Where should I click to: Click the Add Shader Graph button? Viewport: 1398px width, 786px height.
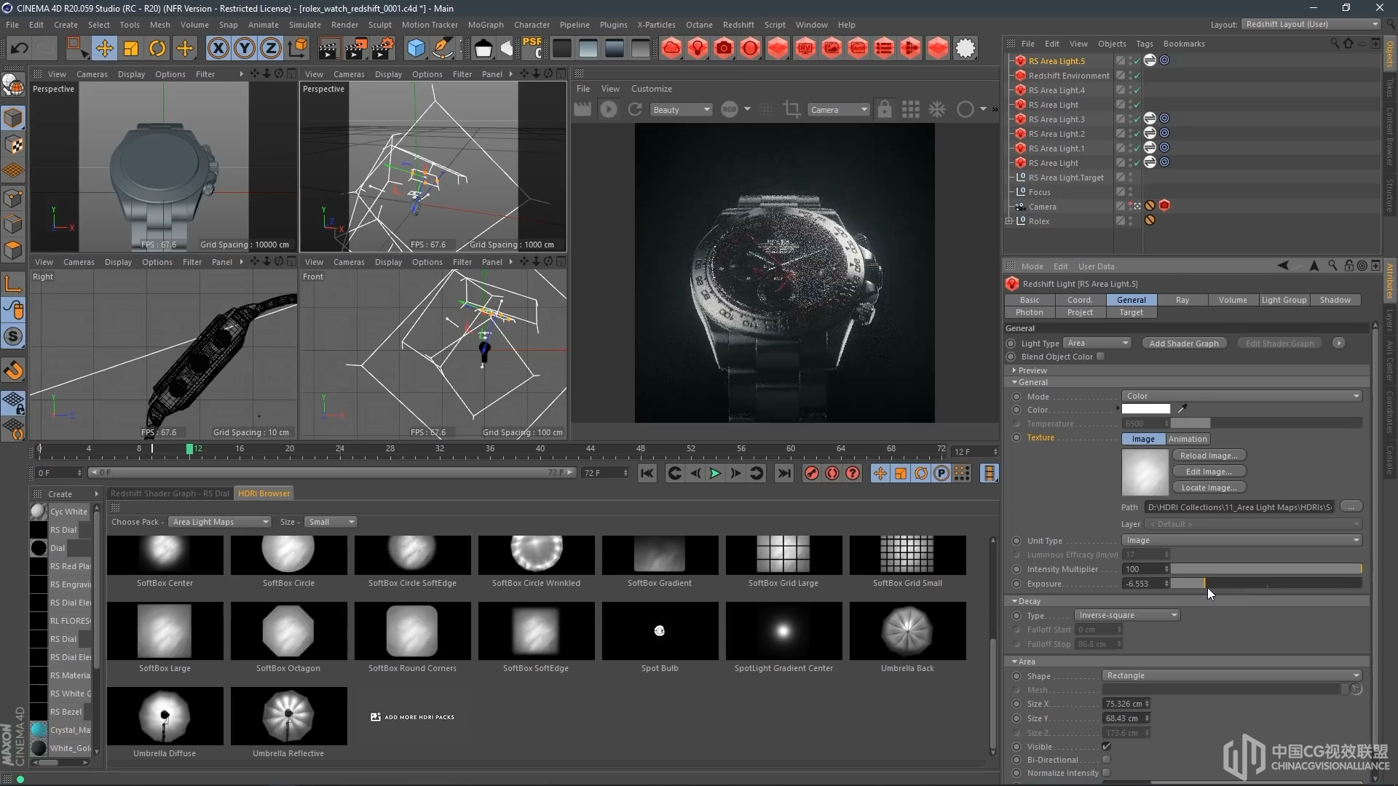click(x=1184, y=344)
